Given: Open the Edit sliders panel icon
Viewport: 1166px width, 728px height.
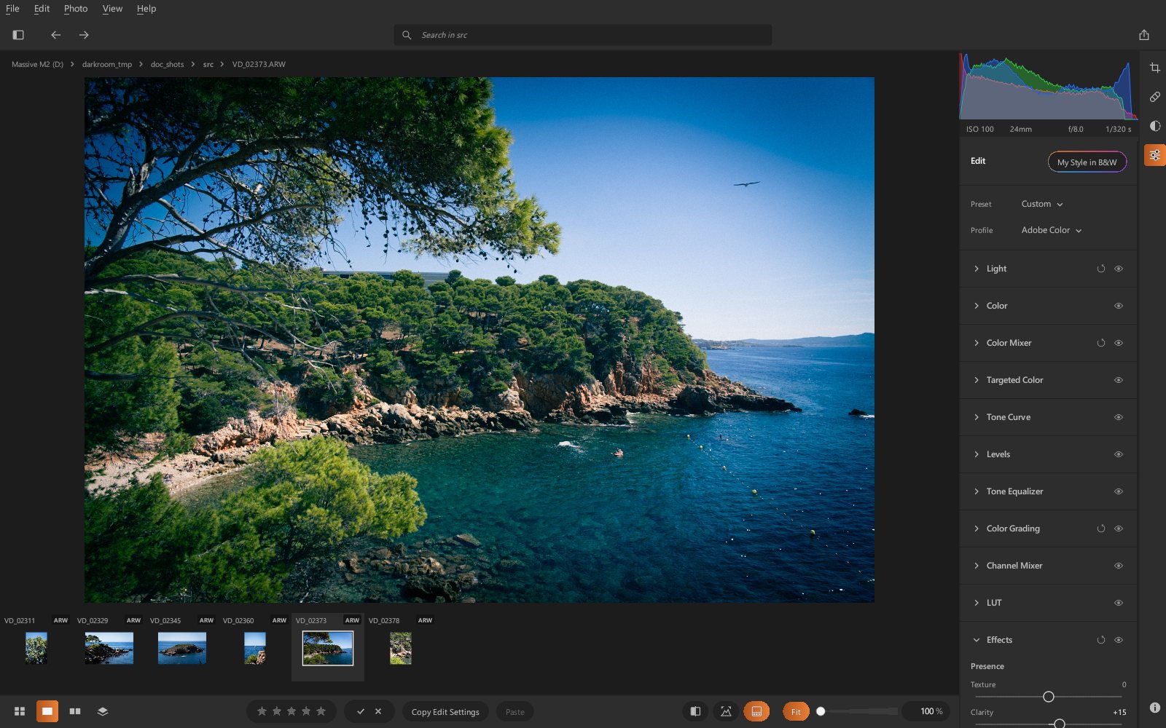Looking at the screenshot, I should tap(1155, 155).
